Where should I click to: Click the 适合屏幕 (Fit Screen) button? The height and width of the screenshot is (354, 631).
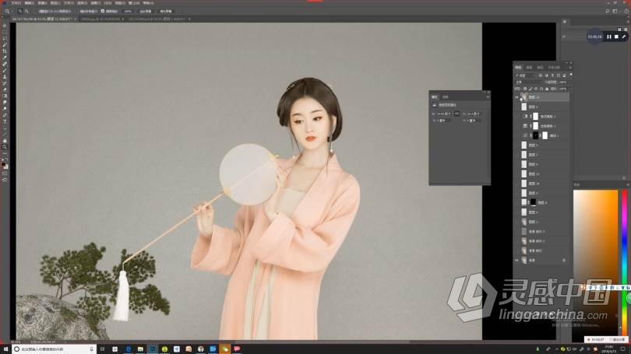(x=146, y=11)
